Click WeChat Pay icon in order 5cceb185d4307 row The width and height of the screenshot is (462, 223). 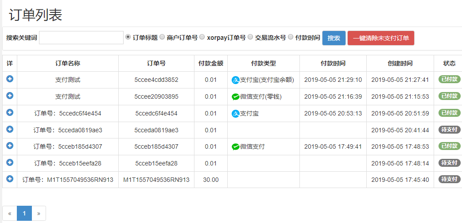(x=236, y=147)
